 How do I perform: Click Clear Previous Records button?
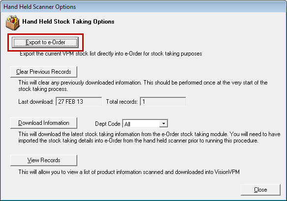(44, 72)
